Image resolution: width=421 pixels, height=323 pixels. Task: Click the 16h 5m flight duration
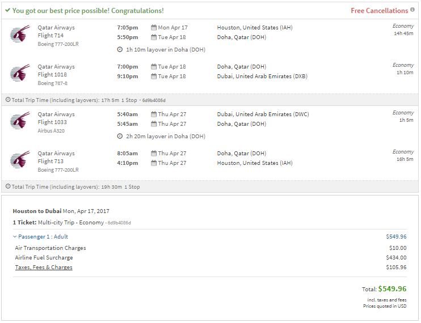405,159
